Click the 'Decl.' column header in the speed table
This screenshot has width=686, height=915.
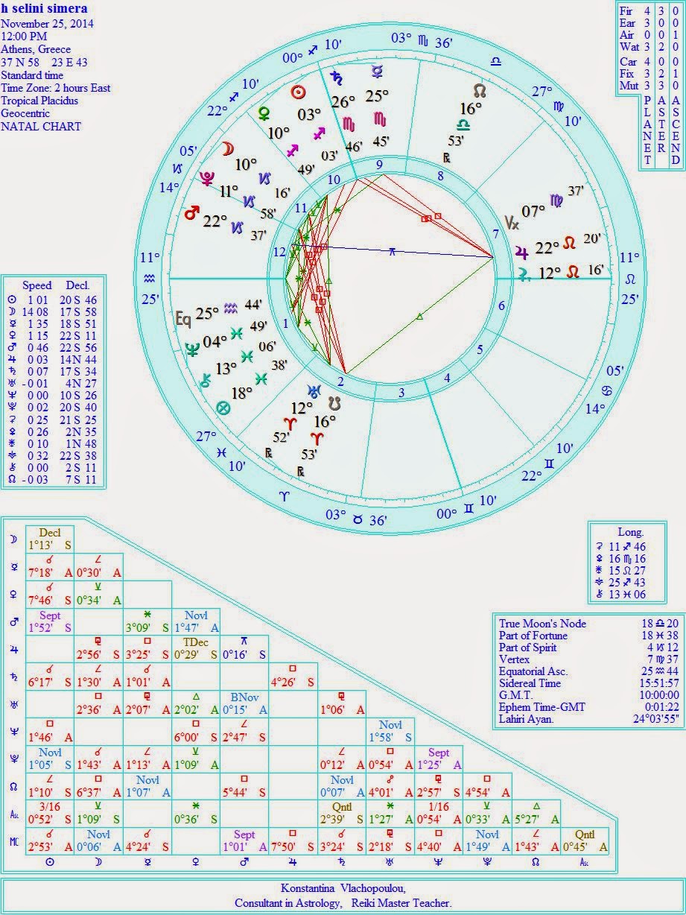(x=78, y=285)
